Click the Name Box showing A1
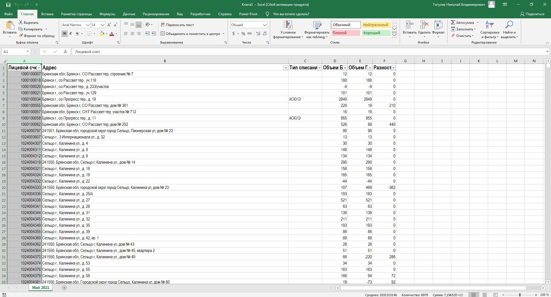This screenshot has width=551, height=297. [14, 52]
